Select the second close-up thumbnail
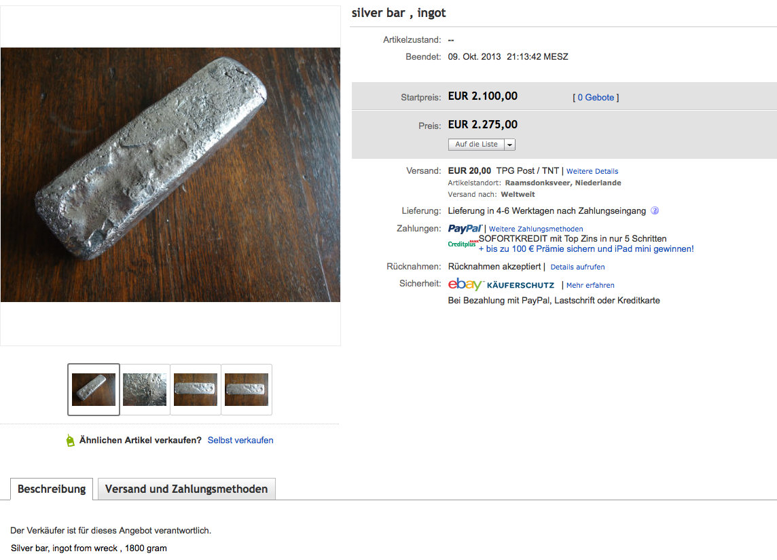The image size is (777, 560). [145, 390]
